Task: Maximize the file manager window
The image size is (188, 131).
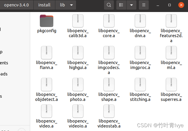Action: (x=170, y=5)
